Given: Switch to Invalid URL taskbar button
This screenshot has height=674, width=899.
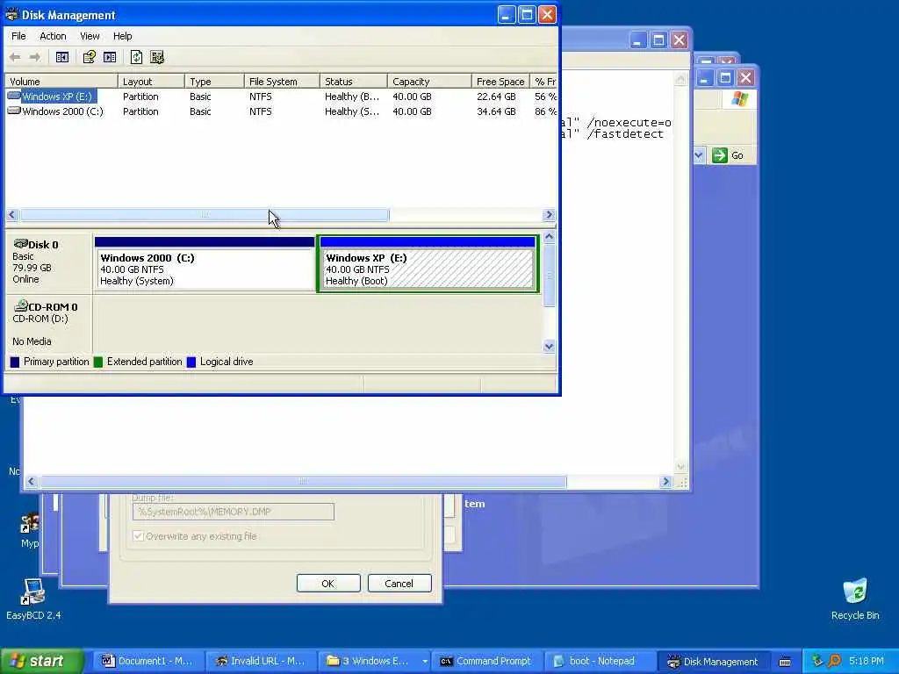Looking at the screenshot, I should (x=261, y=662).
